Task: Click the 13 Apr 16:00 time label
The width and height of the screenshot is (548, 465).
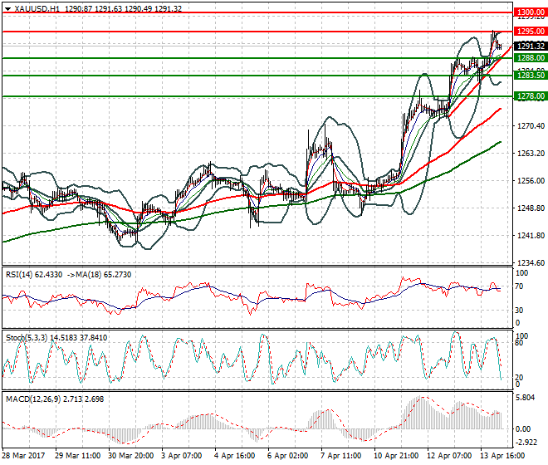Action: click(502, 456)
